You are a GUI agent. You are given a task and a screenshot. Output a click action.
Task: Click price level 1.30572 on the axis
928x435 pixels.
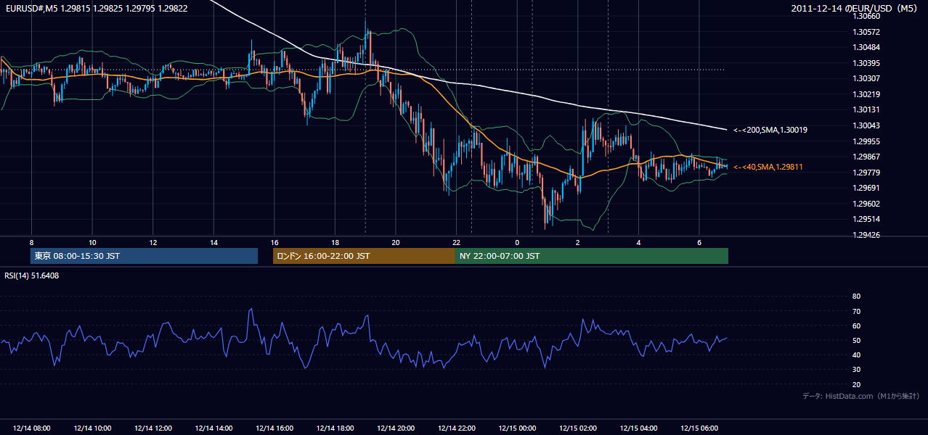866,32
